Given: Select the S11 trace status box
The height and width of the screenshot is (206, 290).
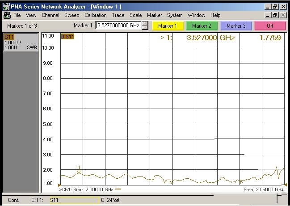Looking at the screenshot, I should pyautogui.click(x=21, y=42).
